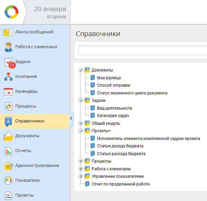Open Задачи clipboard icon with badge 11

(9, 62)
